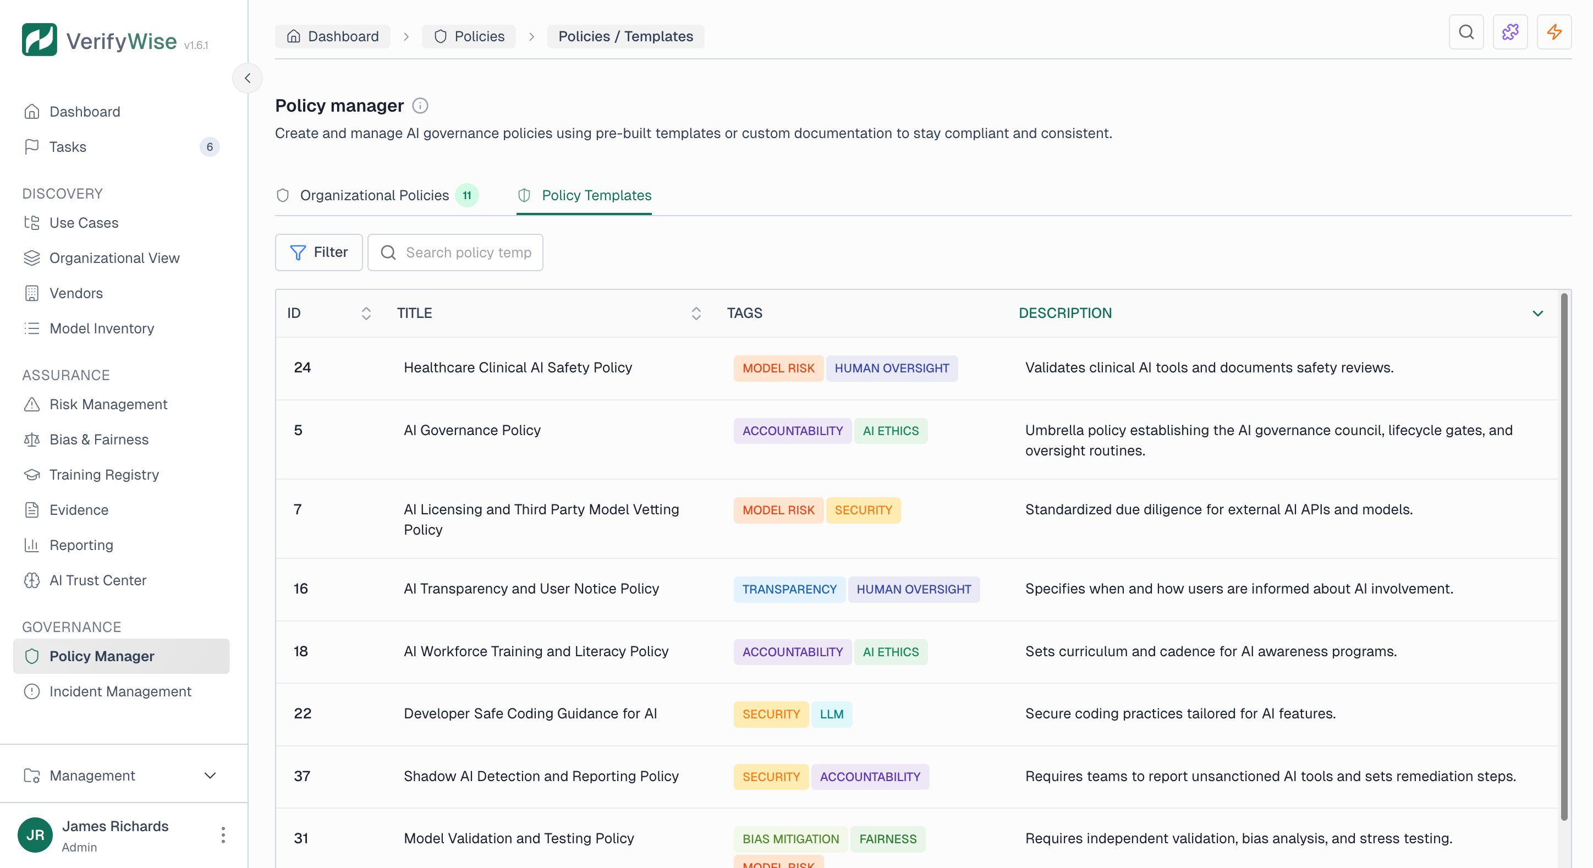Sort the table by the TITLE column
Image resolution: width=1593 pixels, height=868 pixels.
pos(696,314)
